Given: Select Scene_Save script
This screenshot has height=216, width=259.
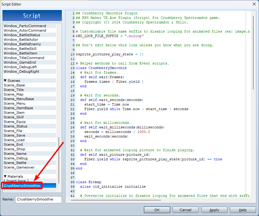Looking at the screenshot, I should coord(30,135).
